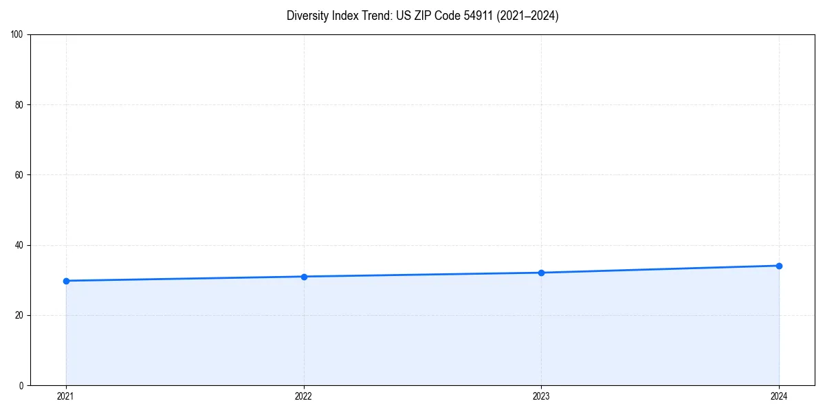
Task: Click the 2024 x-axis label
Action: click(x=779, y=396)
